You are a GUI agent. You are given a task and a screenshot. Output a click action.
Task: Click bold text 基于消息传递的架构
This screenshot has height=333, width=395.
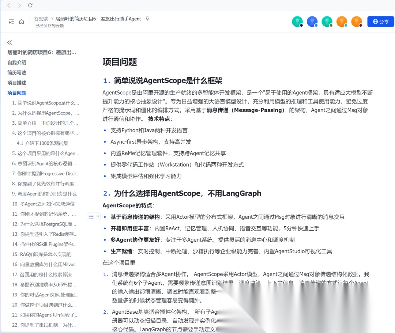tap(135, 217)
